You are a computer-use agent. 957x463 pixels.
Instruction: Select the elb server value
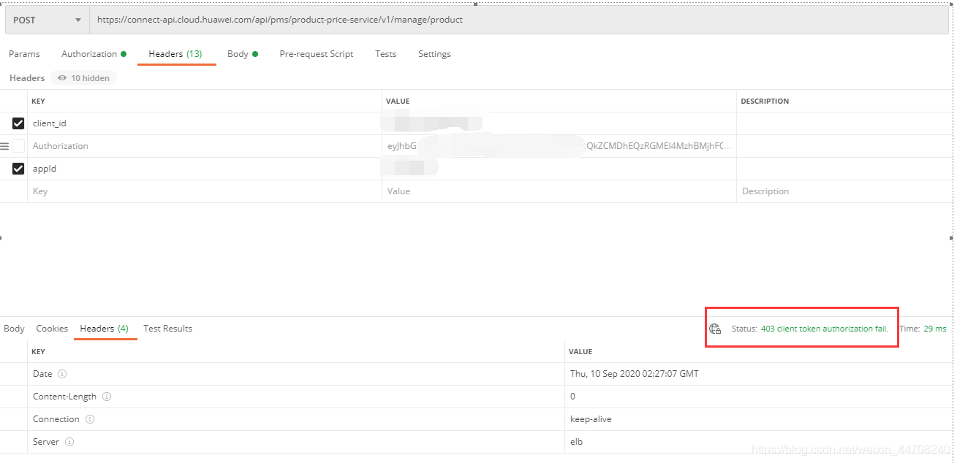pos(577,442)
